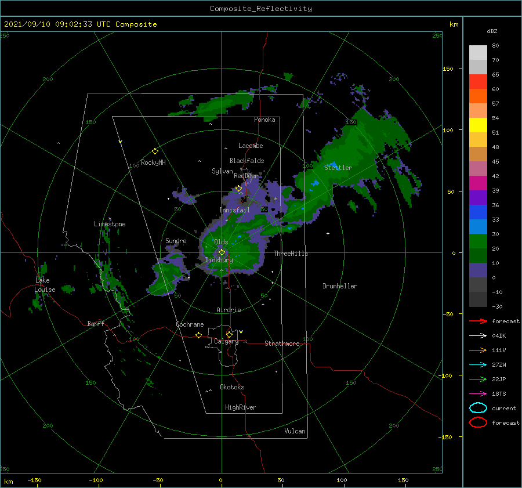Screen dimensions: 522x488
Task: Click the ThreeHills town label
Action: coord(291,254)
